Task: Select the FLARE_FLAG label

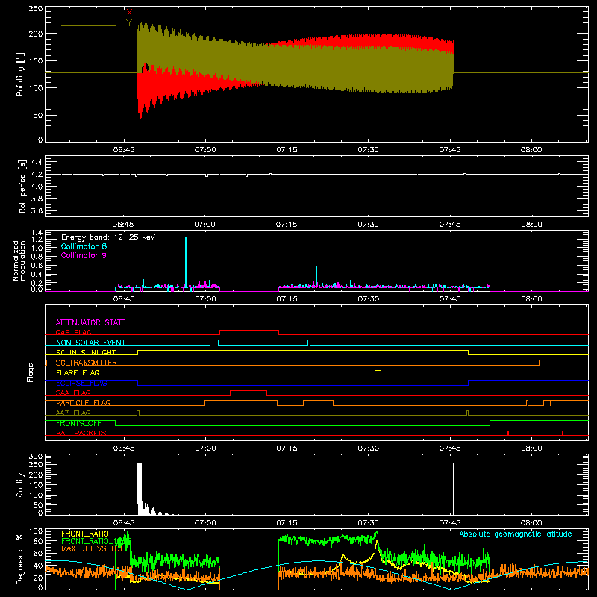Action: click(x=78, y=372)
